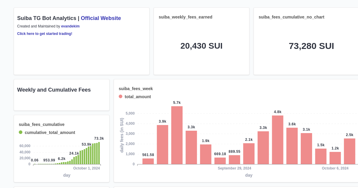Click the 73.3k label above green bars
358x188 pixels.
click(x=99, y=138)
